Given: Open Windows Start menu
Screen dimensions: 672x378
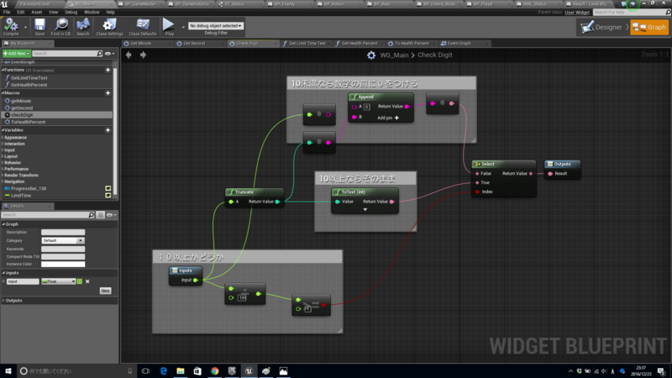Looking at the screenshot, I should tap(8, 371).
